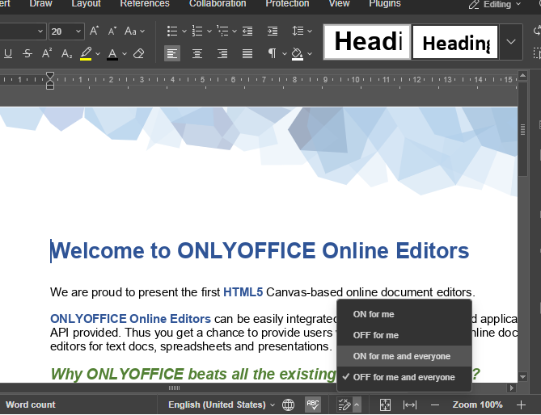Screen dimensions: 541x415
Task: Clear text style with eraser
Action: coord(139,54)
